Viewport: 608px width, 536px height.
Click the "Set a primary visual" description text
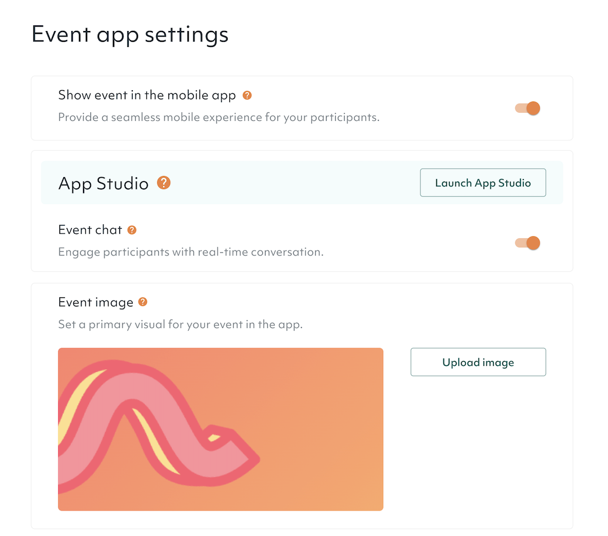pos(180,325)
